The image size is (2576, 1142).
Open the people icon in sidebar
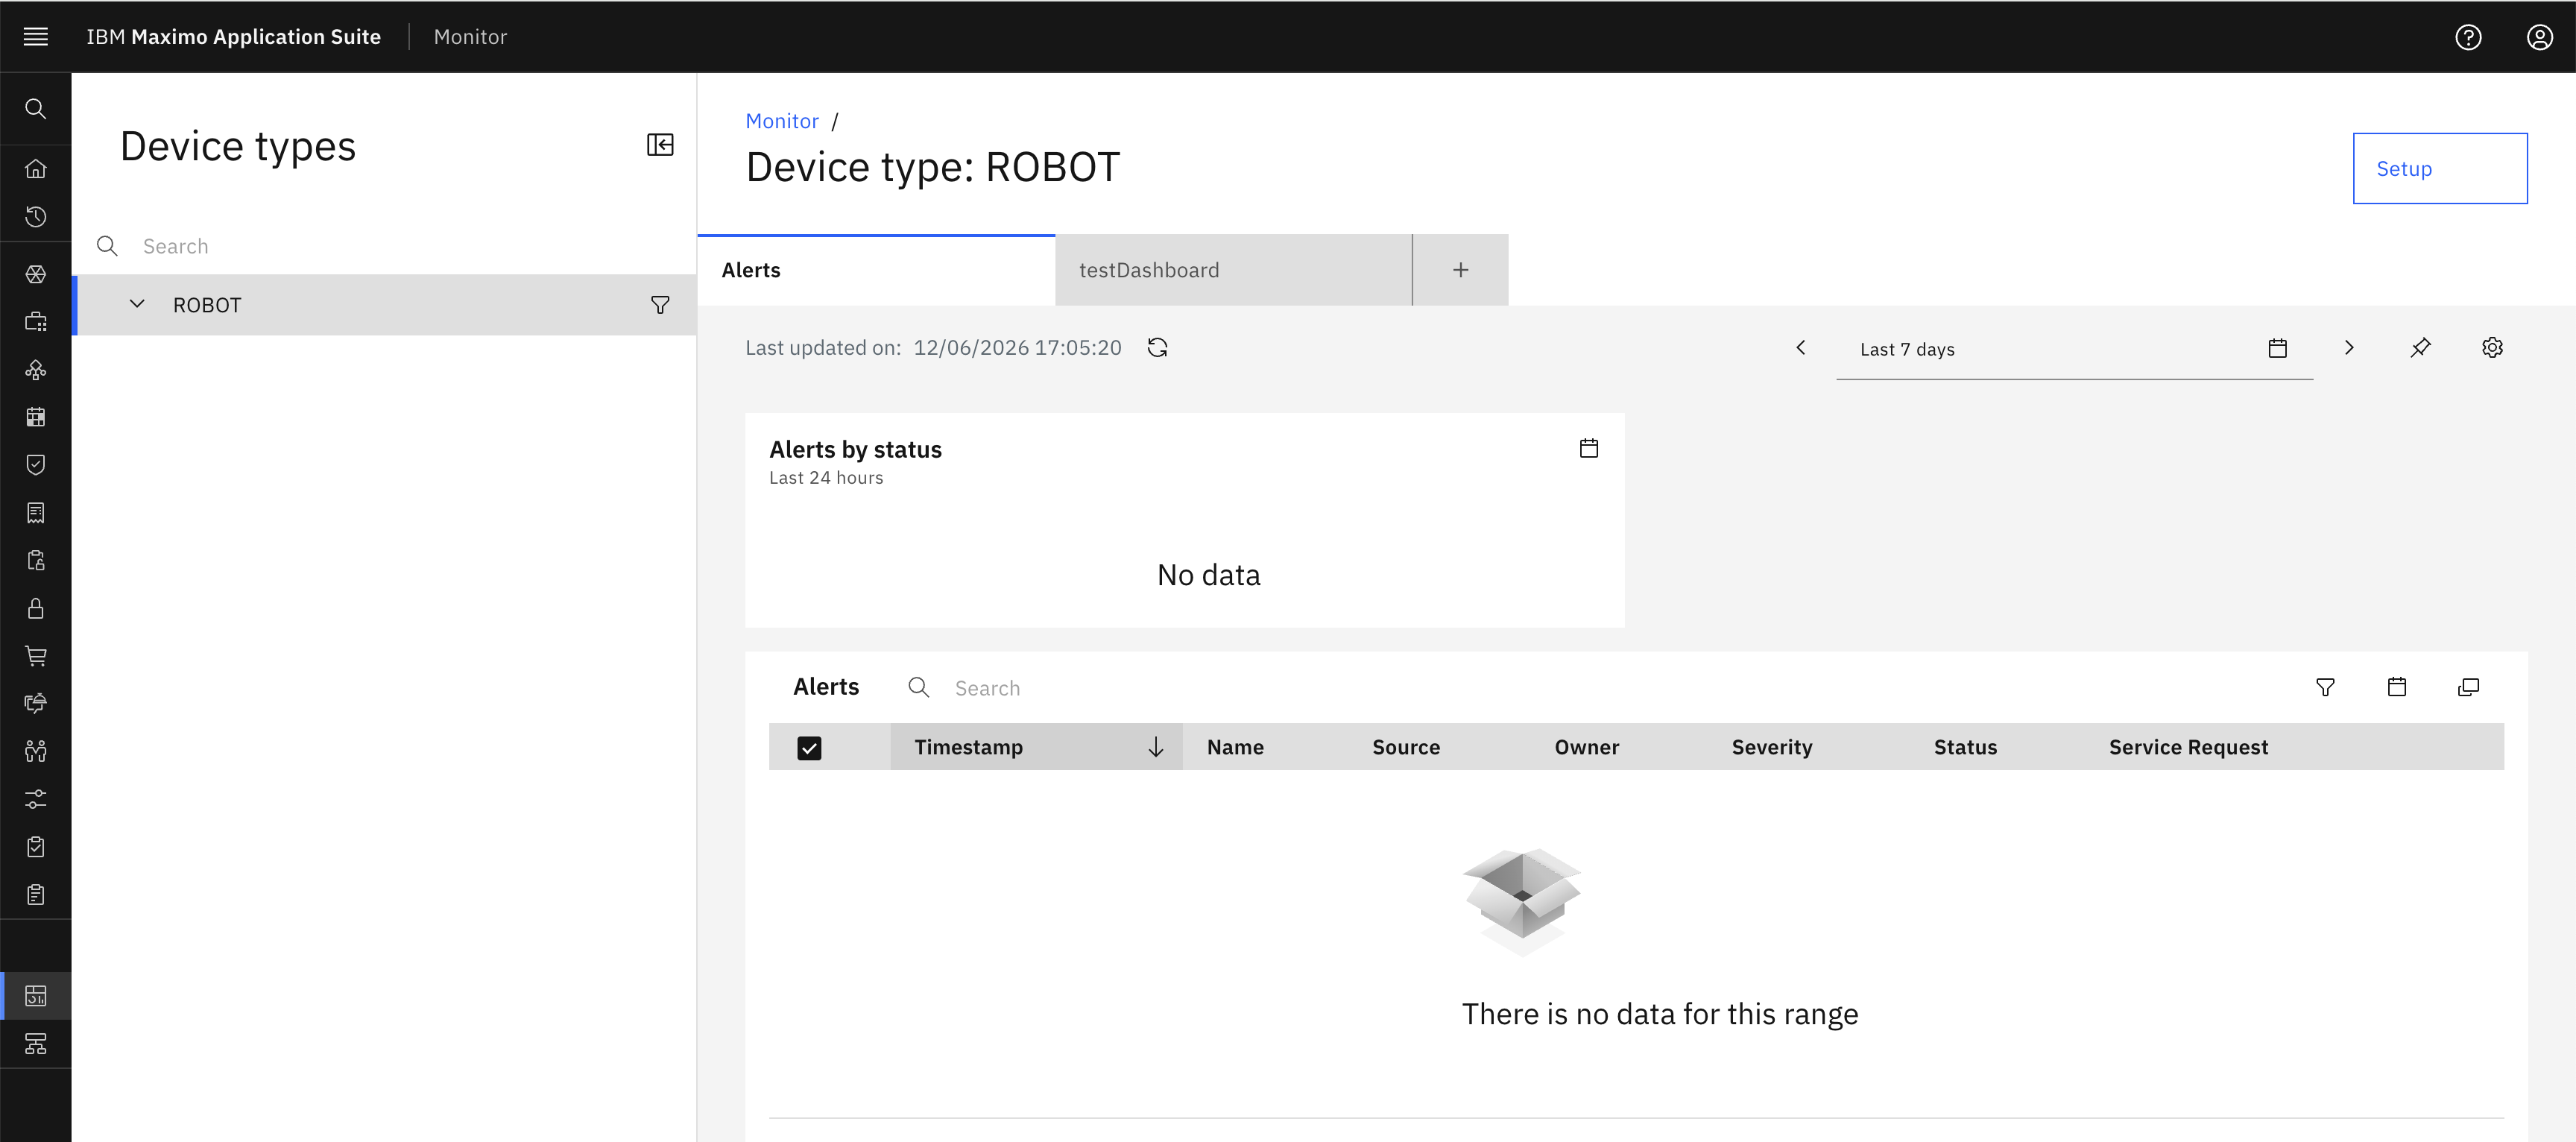click(x=36, y=751)
